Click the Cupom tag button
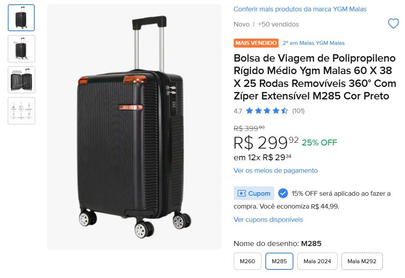 click(x=254, y=193)
